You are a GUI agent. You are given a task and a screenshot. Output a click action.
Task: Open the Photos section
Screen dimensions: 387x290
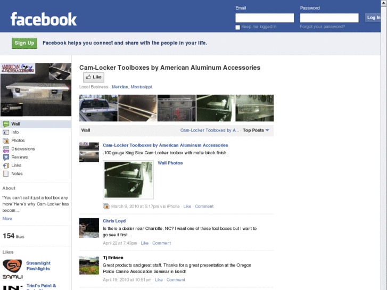(18, 140)
